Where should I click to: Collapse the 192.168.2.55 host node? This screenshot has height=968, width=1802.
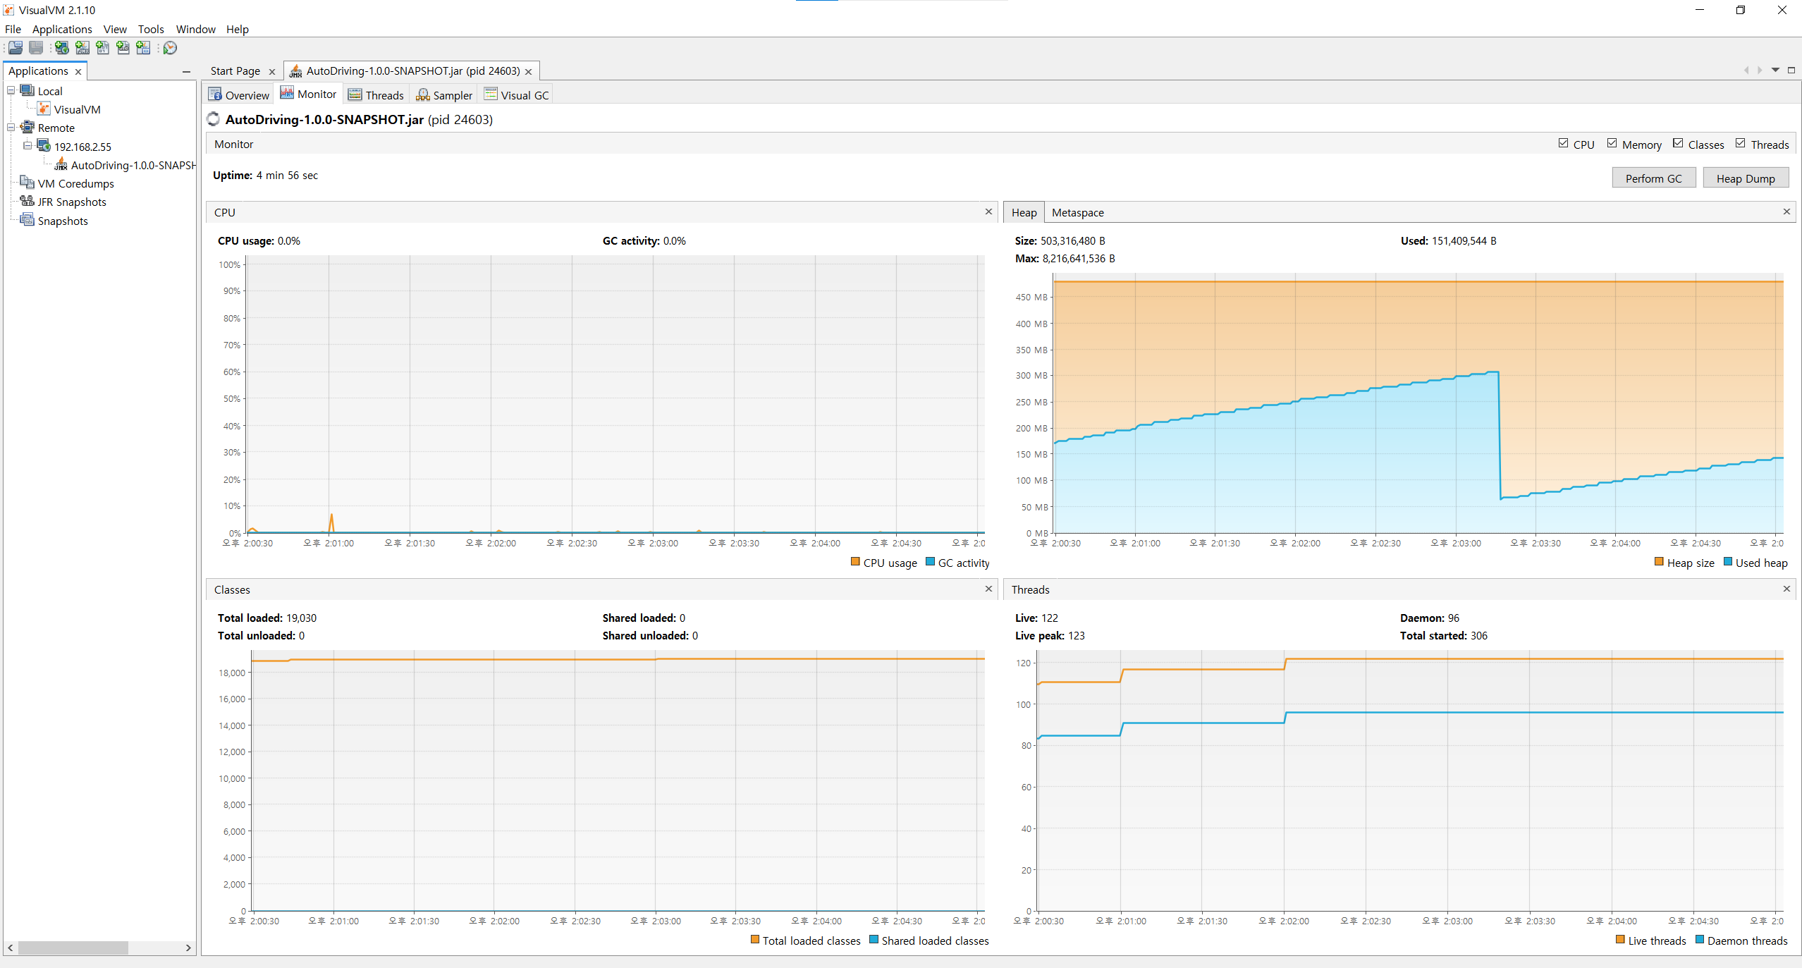pyautogui.click(x=27, y=146)
